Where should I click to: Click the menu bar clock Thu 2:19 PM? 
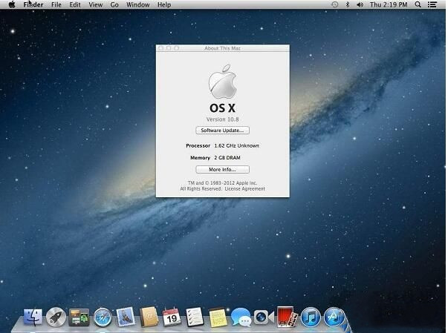[389, 4]
